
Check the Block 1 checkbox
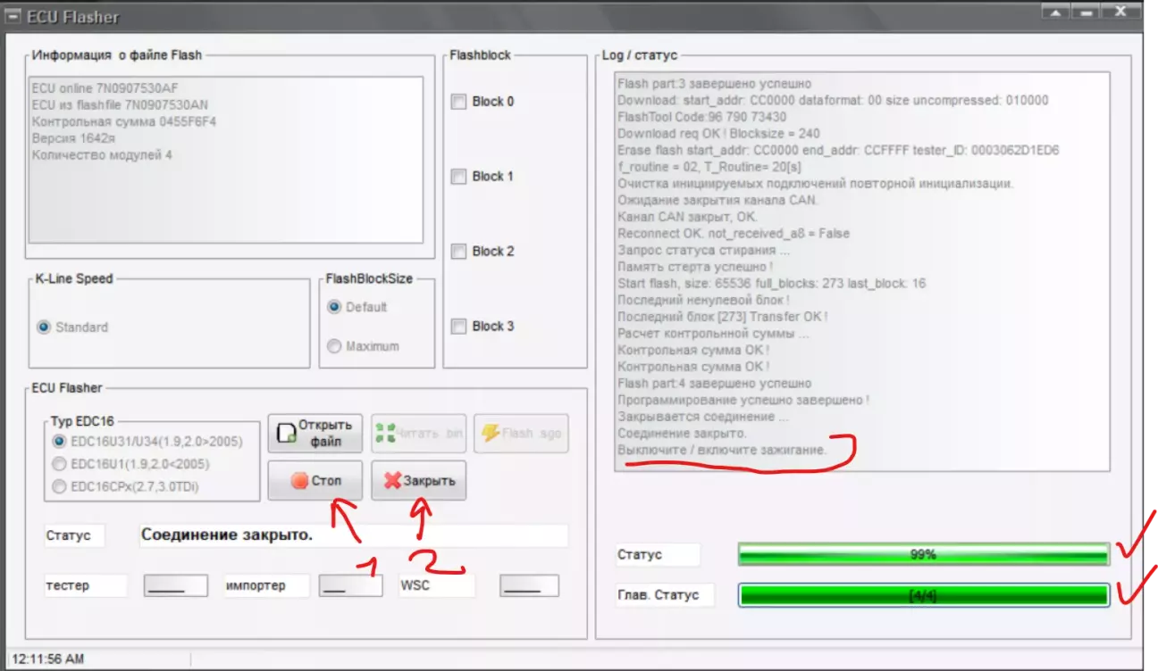(459, 177)
